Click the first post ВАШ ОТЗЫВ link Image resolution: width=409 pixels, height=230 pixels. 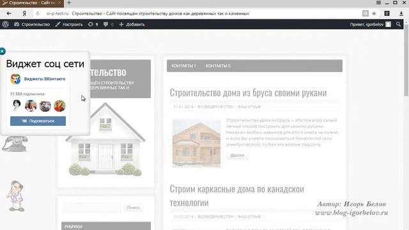tap(249, 107)
